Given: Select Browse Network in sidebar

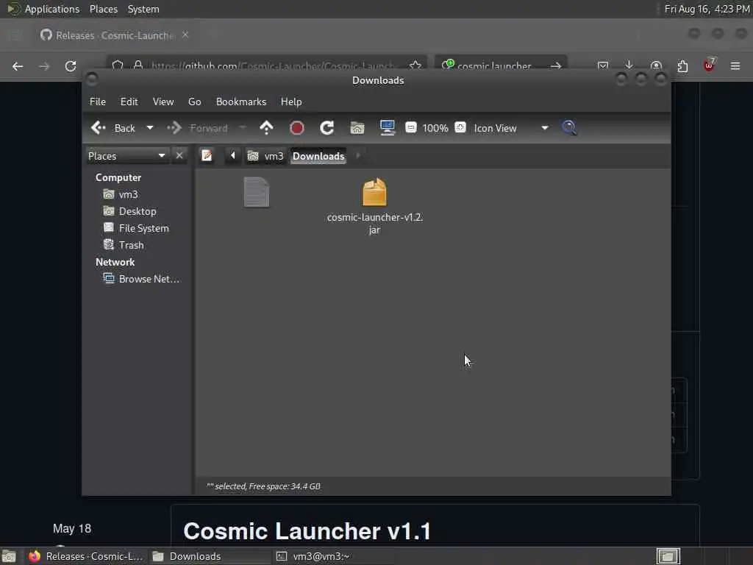Looking at the screenshot, I should [x=142, y=279].
